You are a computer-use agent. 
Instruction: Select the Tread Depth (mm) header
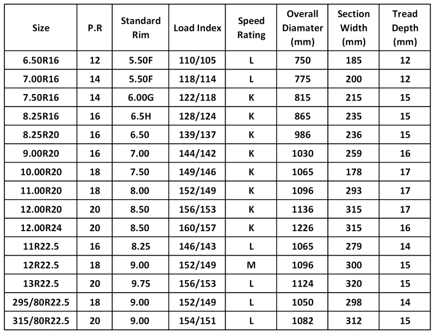tap(405, 28)
